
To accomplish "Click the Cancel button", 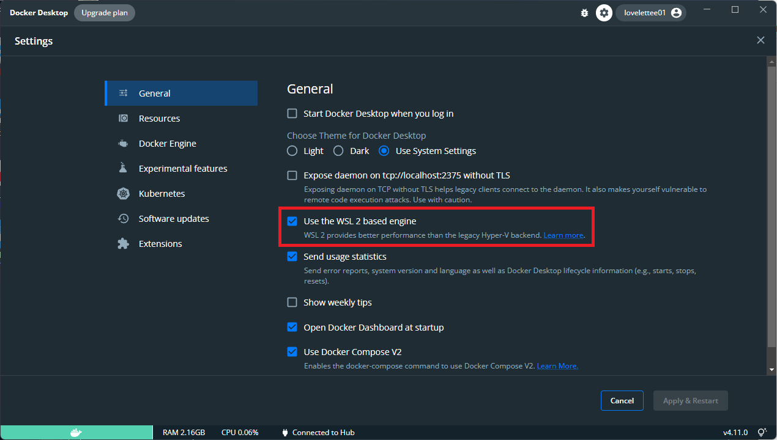I will click(x=622, y=401).
